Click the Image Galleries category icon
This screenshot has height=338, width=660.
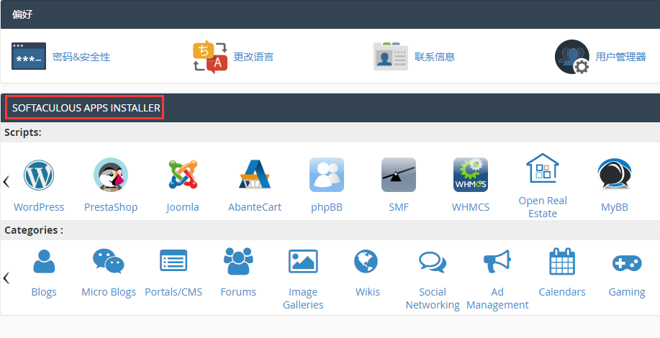click(303, 261)
